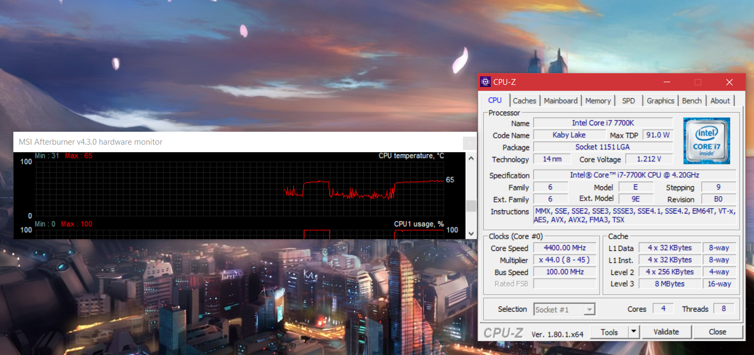The height and width of the screenshot is (355, 754).
Task: Click the Model field value 'E'
Action: tap(635, 187)
